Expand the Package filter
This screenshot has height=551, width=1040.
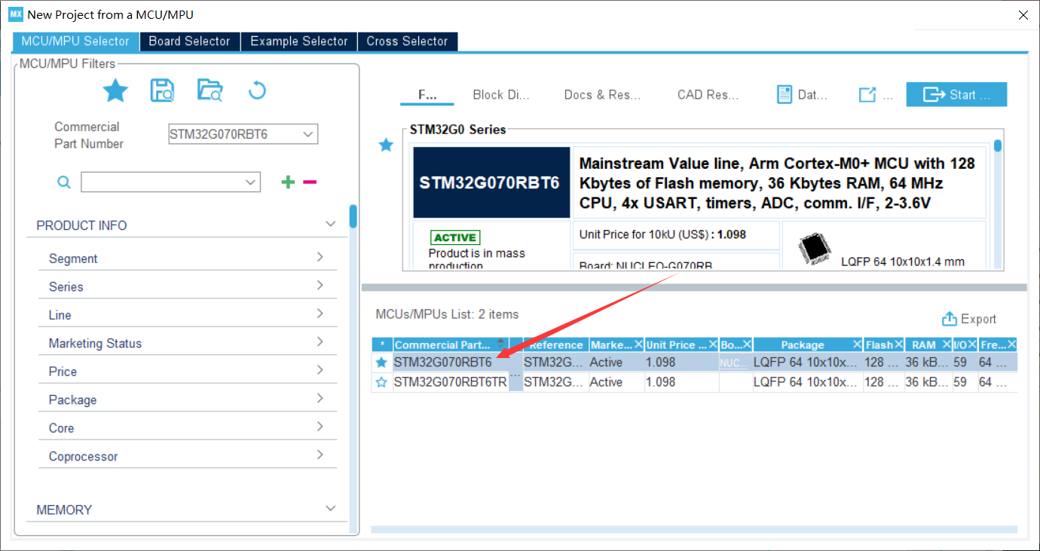click(x=187, y=399)
